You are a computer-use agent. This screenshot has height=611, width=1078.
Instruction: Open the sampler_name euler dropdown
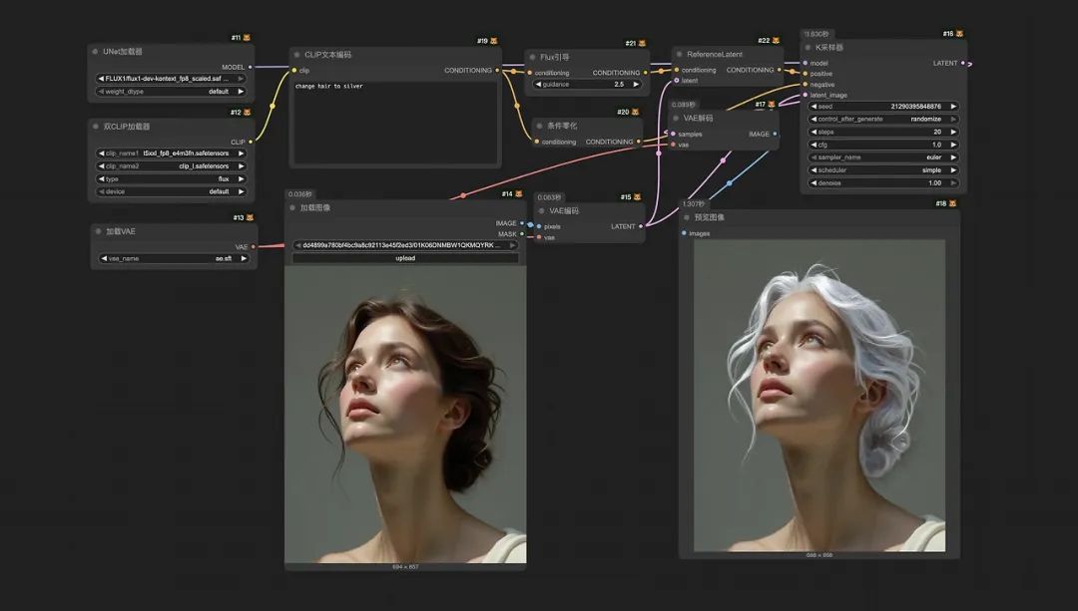[882, 157]
